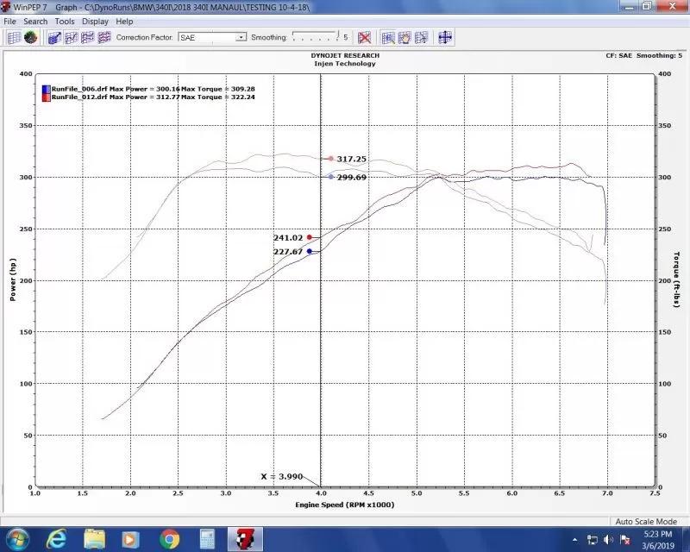
Task: Click the grid table icon in the toolbar
Action: (14, 37)
